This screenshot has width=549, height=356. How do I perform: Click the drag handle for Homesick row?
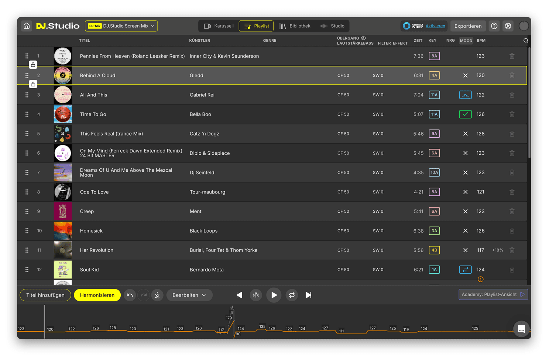(27, 231)
